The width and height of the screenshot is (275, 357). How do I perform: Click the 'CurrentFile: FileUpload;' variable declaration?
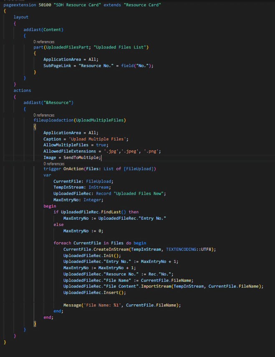[x=83, y=182]
